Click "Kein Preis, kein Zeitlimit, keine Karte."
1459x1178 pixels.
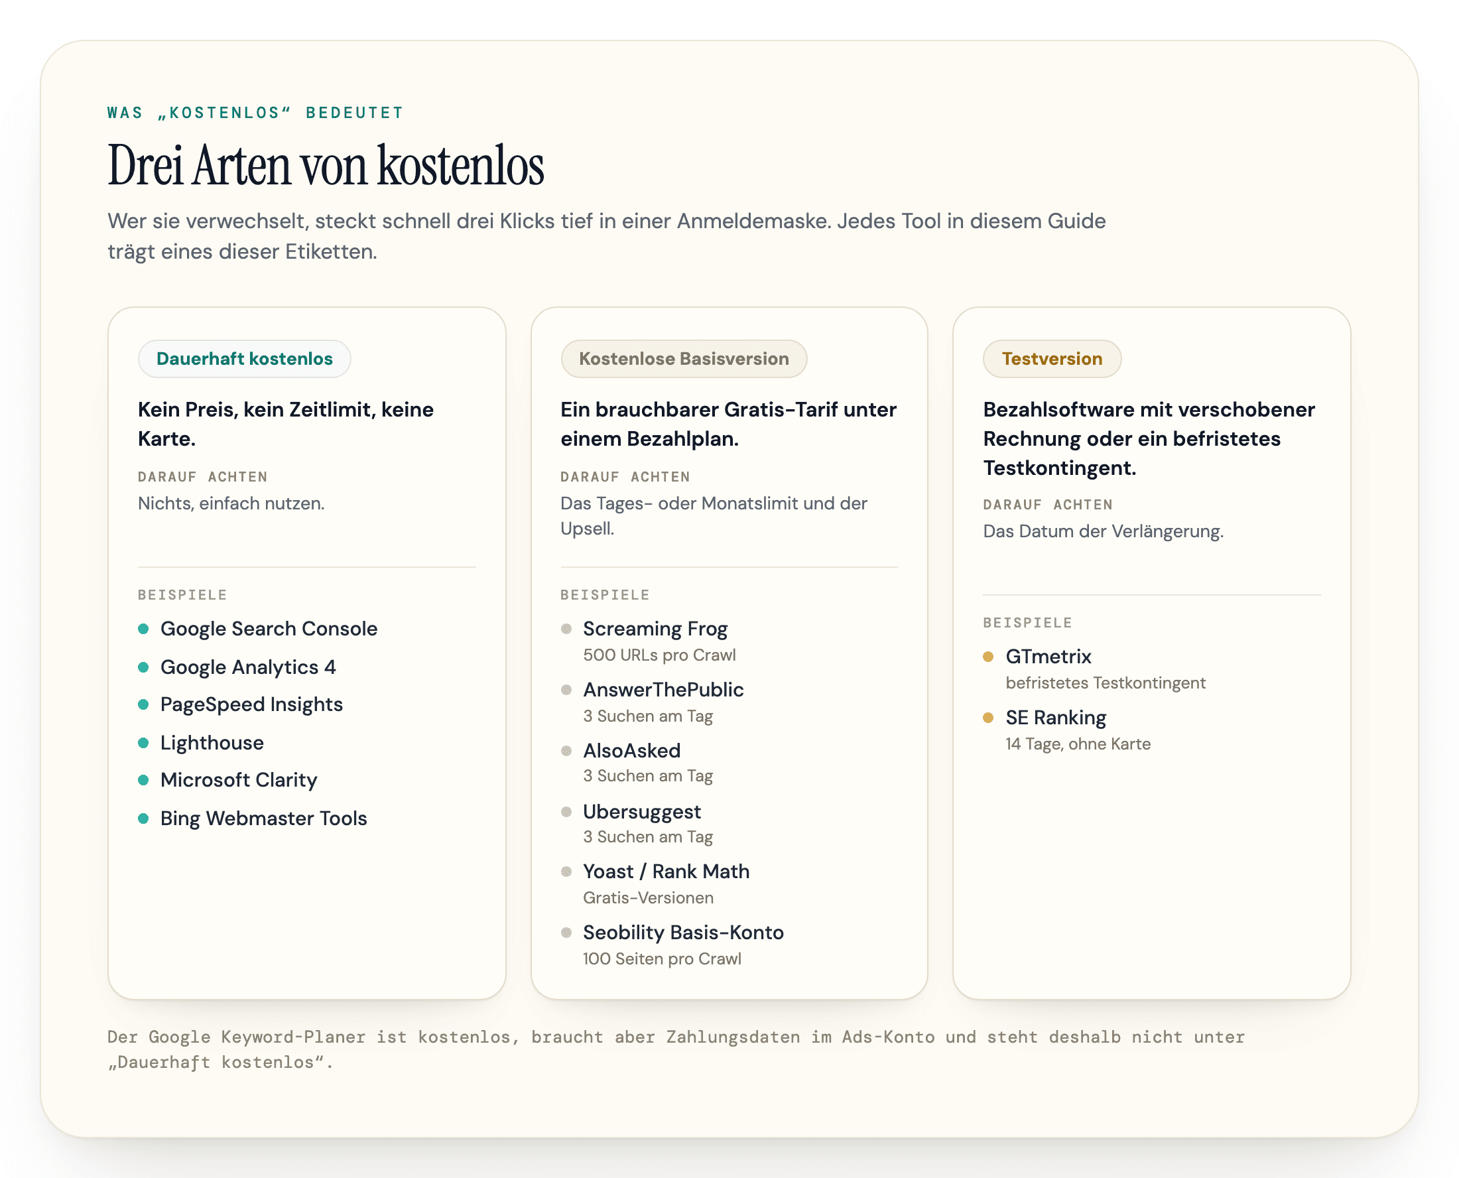(x=286, y=424)
